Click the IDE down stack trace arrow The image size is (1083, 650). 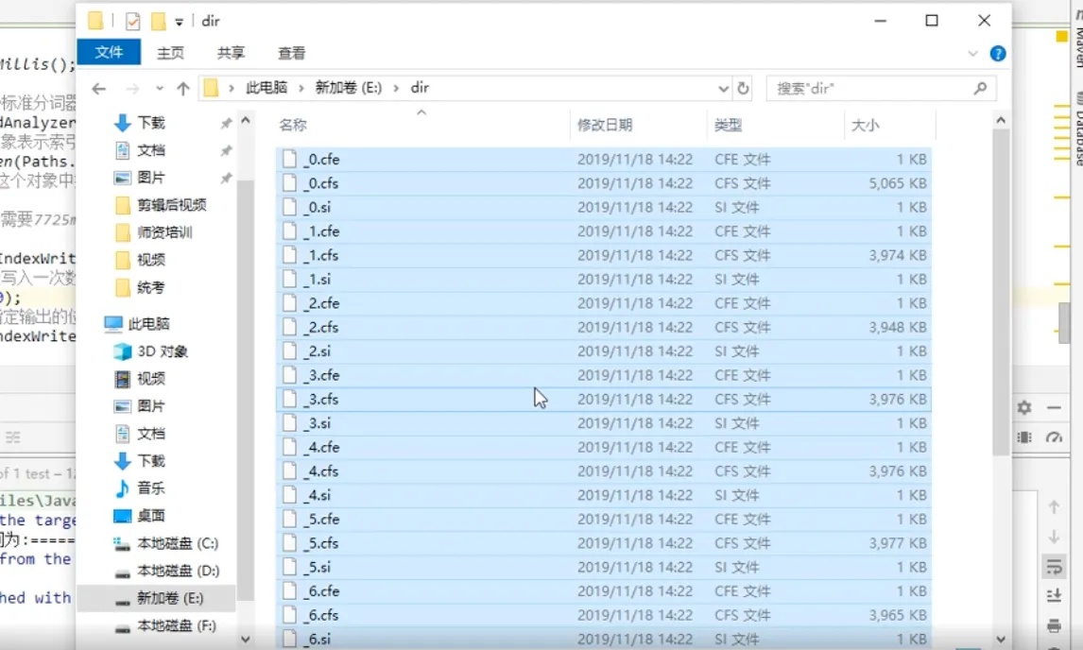1054,537
